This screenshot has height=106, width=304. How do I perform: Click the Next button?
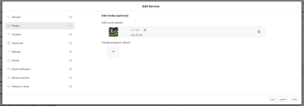tap(272, 99)
